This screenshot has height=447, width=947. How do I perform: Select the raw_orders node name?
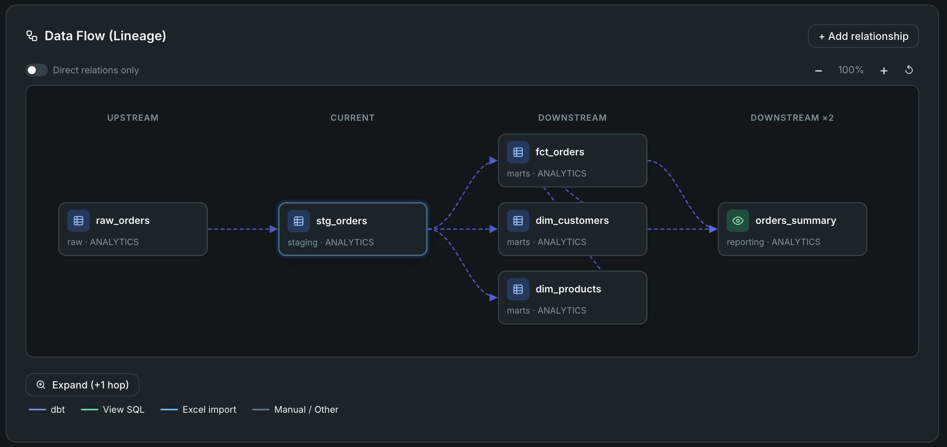click(x=123, y=220)
